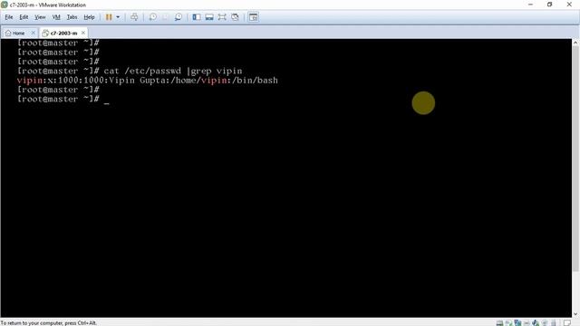The width and height of the screenshot is (580, 326).
Task: Enter full screen mode
Action: (x=222, y=17)
